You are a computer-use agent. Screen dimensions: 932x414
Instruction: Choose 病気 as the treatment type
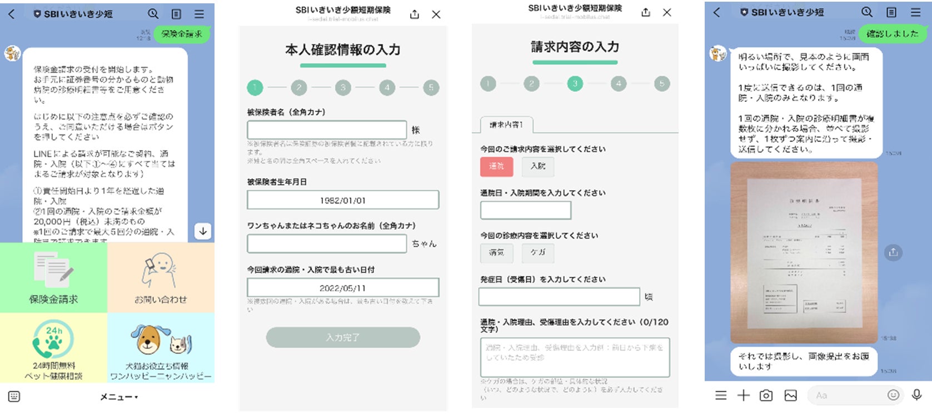497,253
